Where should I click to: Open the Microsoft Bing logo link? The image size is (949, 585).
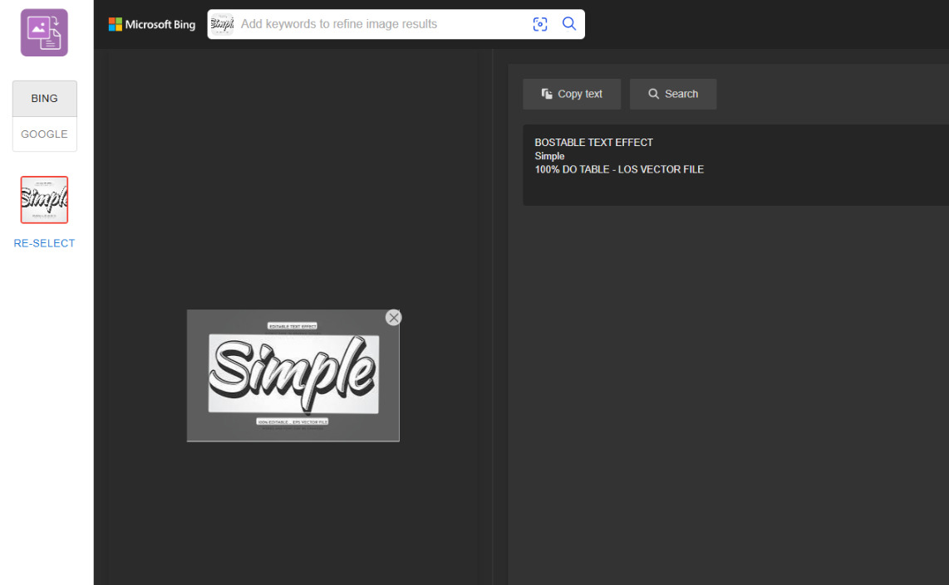pyautogui.click(x=152, y=24)
